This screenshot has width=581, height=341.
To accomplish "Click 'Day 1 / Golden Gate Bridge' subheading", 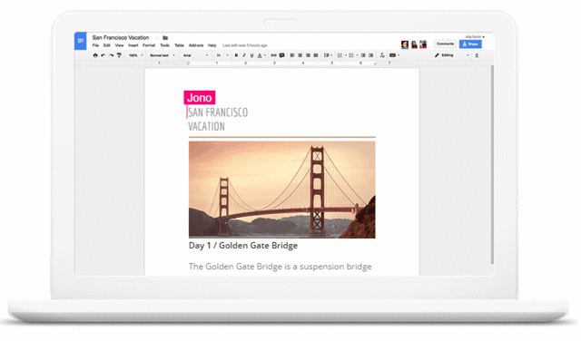I will coord(243,246).
